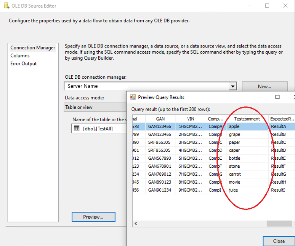Click the Preview Query Results window icon
The image size is (295, 246).
pyautogui.click(x=133, y=97)
